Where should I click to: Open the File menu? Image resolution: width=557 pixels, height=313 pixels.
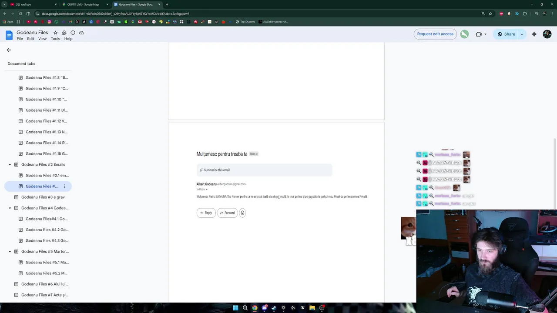point(20,39)
